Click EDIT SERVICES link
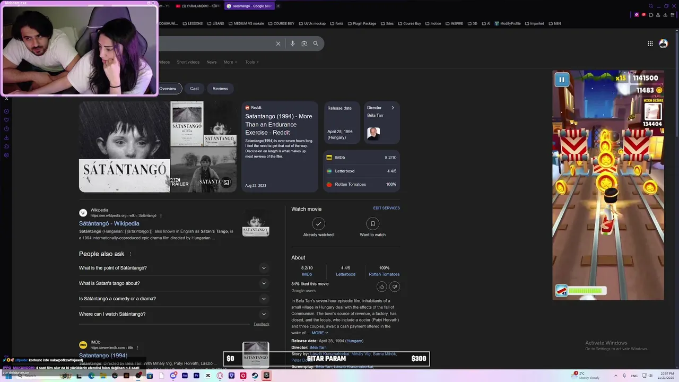The height and width of the screenshot is (382, 679). [386, 208]
